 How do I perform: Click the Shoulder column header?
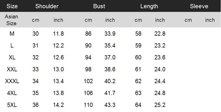[x=47, y=6]
